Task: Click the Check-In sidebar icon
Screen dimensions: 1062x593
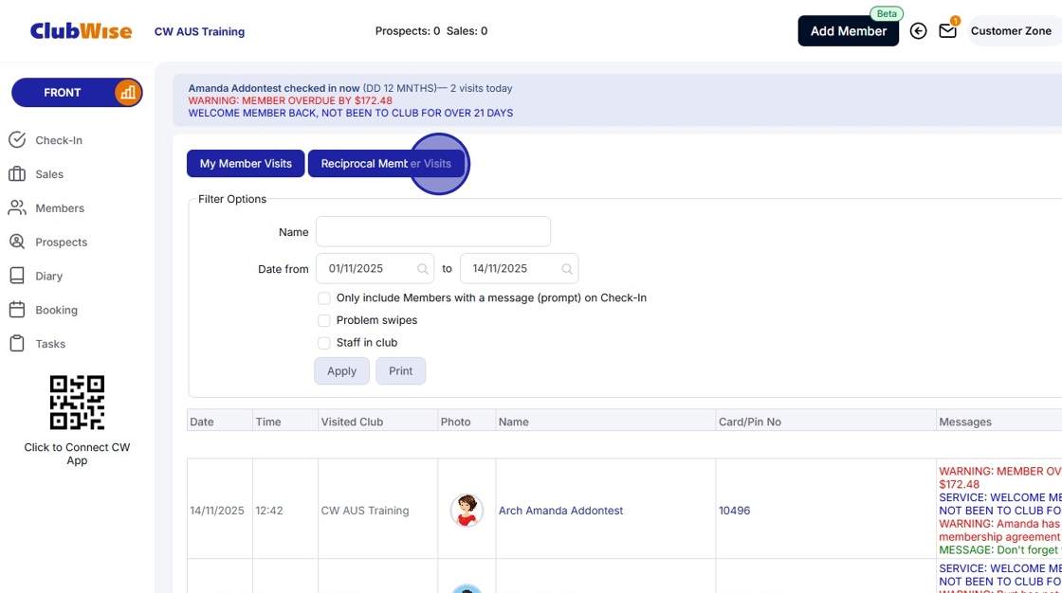Action: (x=17, y=140)
